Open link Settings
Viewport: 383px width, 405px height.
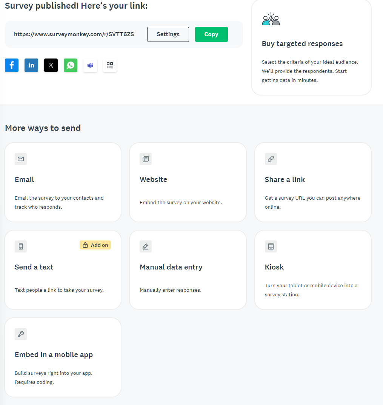coord(168,34)
